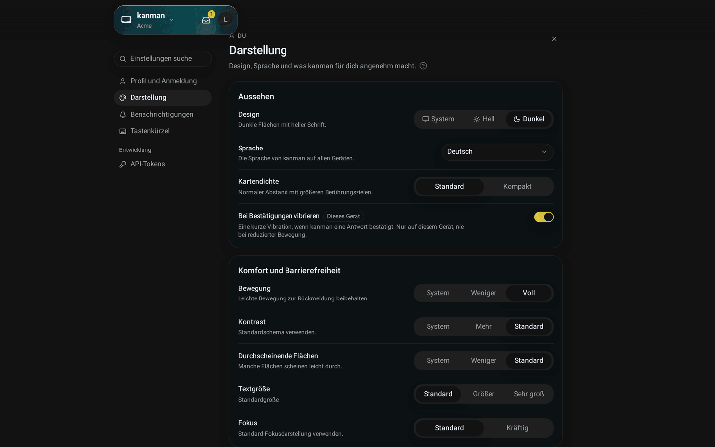715x447 pixels.
Task: Open API-Tokens settings page
Action: 162,164
